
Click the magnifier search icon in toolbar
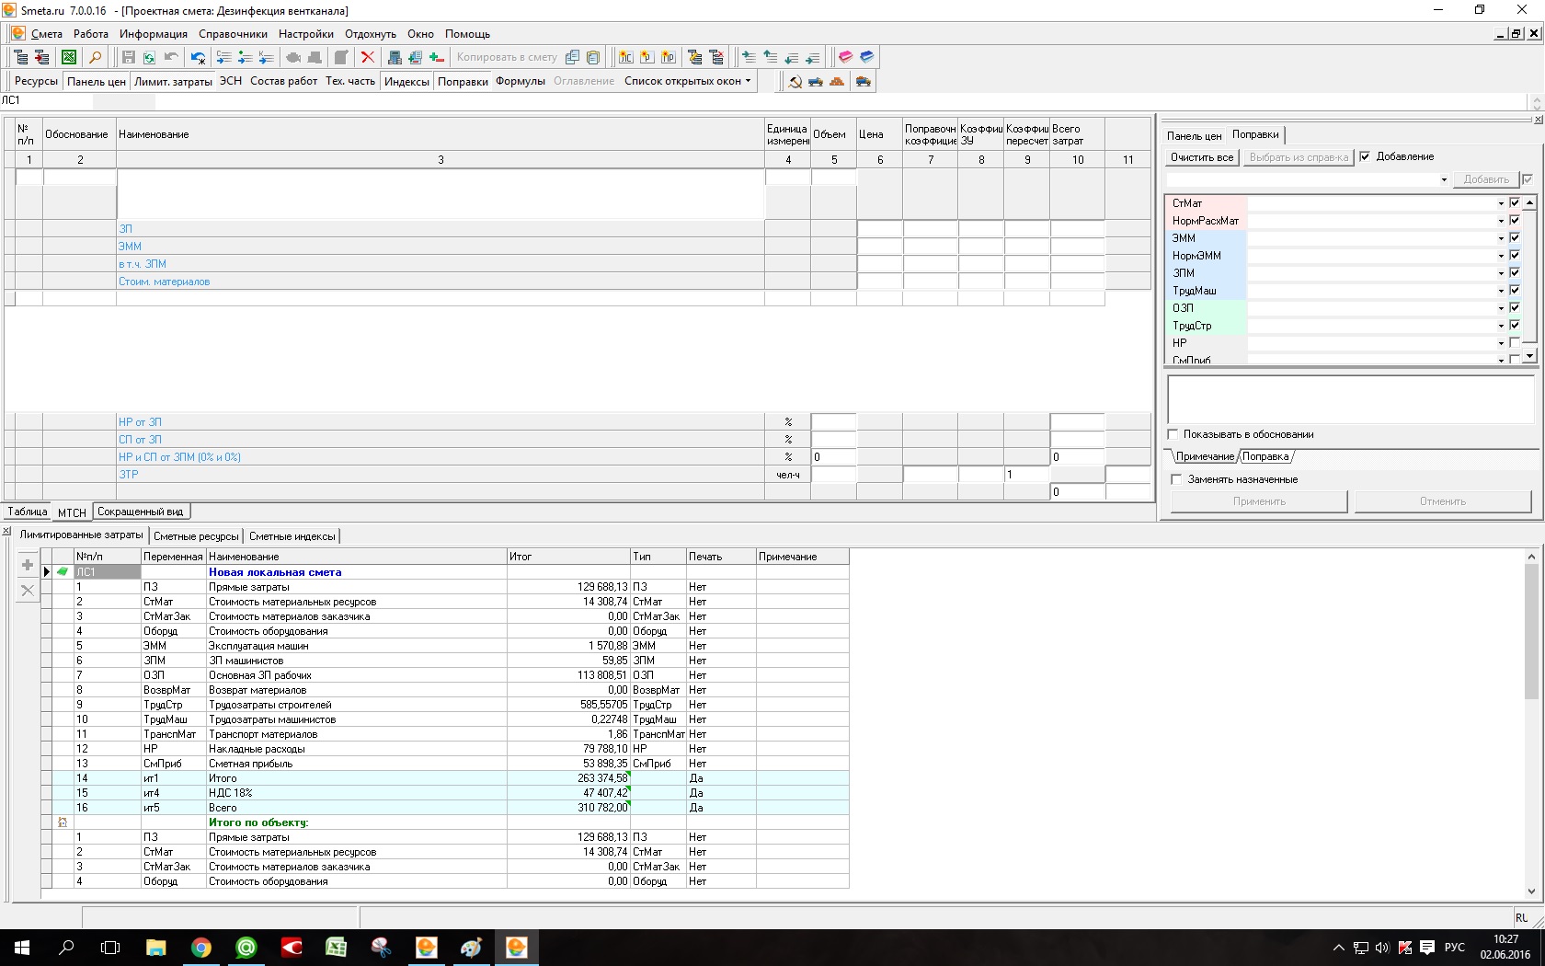[95, 57]
